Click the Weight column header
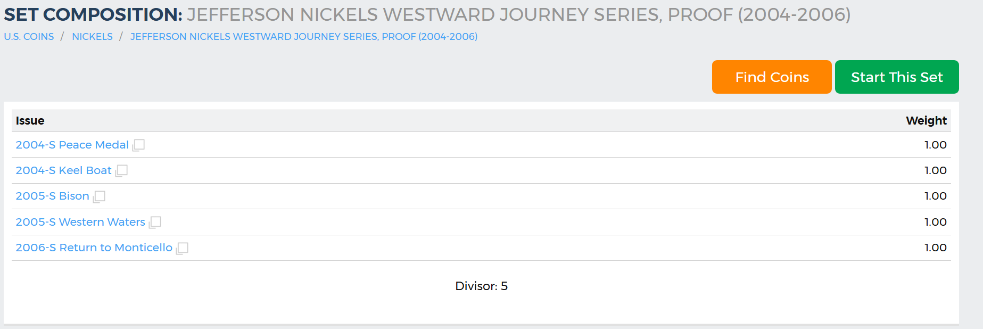Viewport: 983px width, 329px height. tap(926, 121)
